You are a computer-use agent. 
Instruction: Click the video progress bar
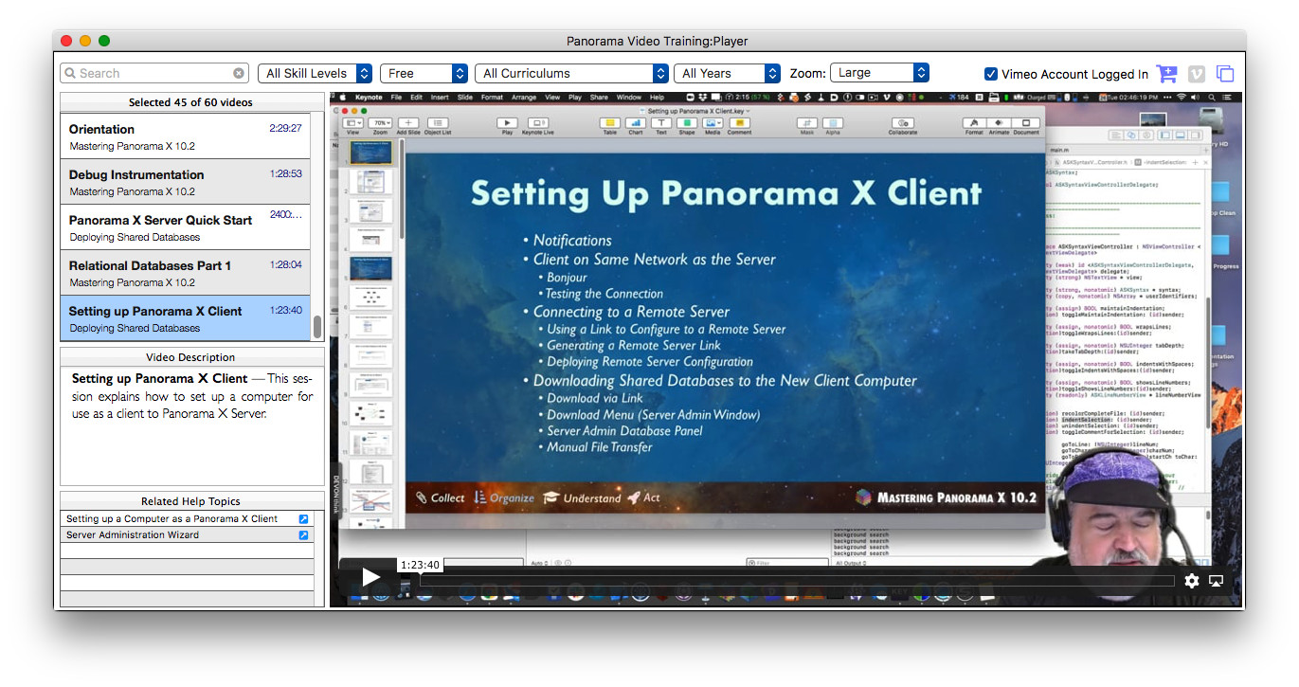coord(797,581)
